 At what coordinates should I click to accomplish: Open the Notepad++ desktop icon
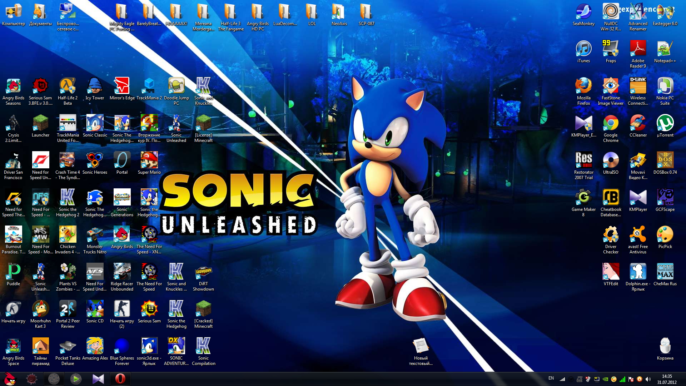[x=665, y=49]
